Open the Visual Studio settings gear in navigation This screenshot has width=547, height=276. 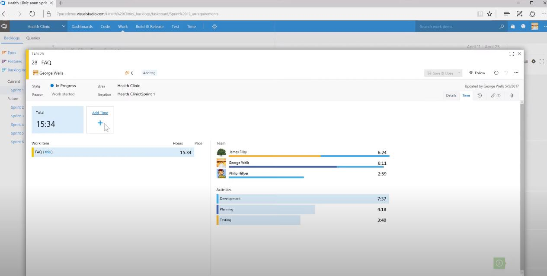[x=214, y=26]
